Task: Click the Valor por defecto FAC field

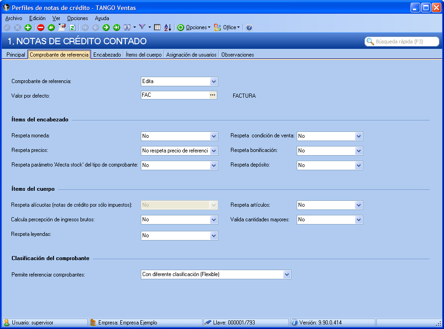Action: [179, 95]
